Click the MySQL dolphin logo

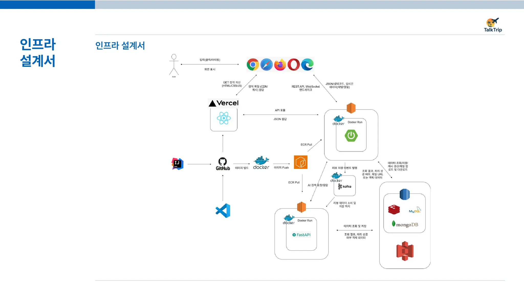click(x=415, y=210)
